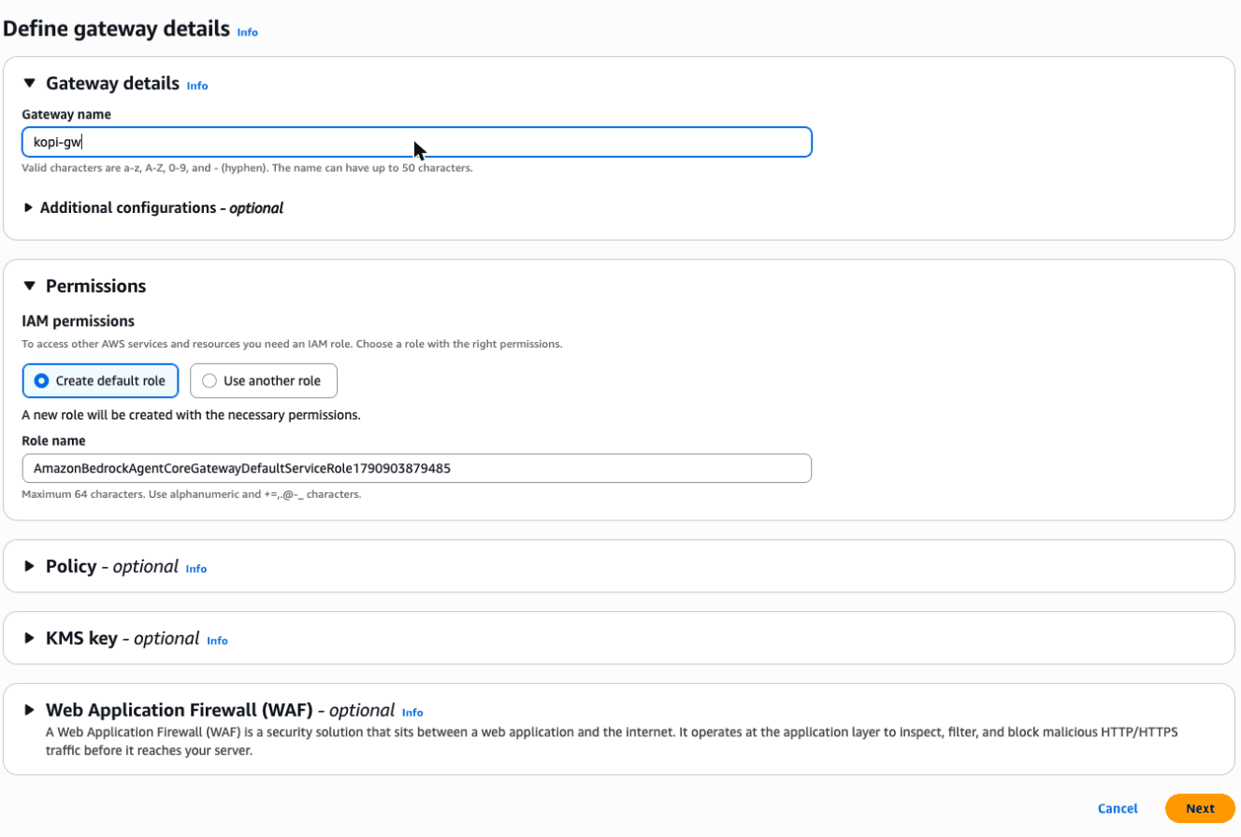Click 'A new role will be created' text
Screen dimensions: 1241x837
192,414
